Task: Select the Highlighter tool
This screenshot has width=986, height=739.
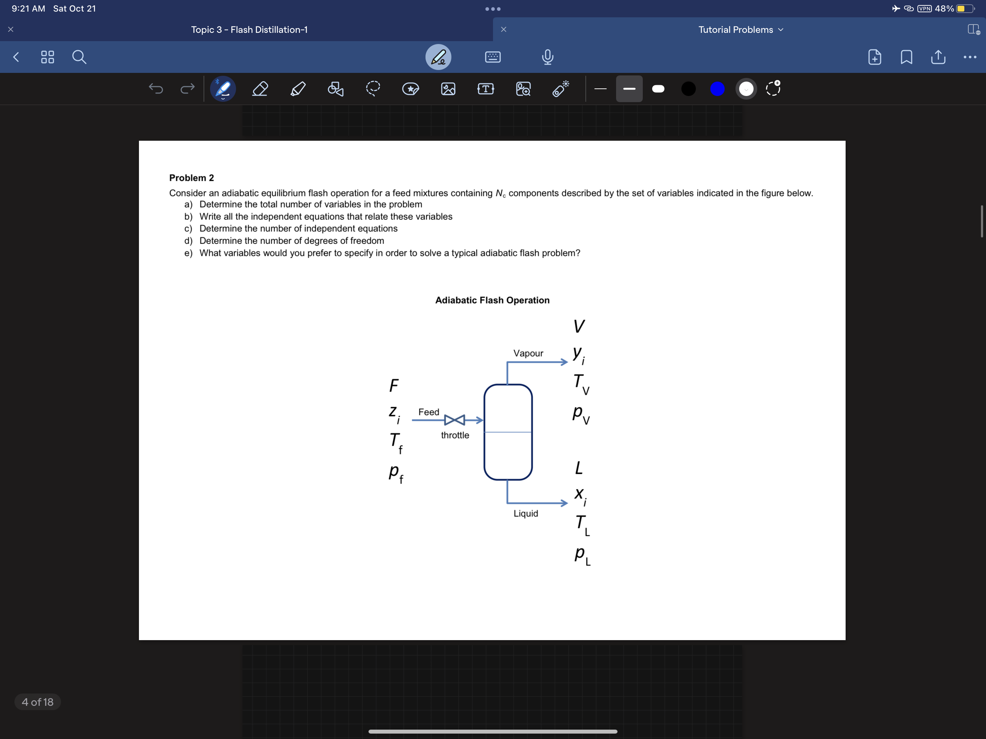Action: [x=298, y=89]
